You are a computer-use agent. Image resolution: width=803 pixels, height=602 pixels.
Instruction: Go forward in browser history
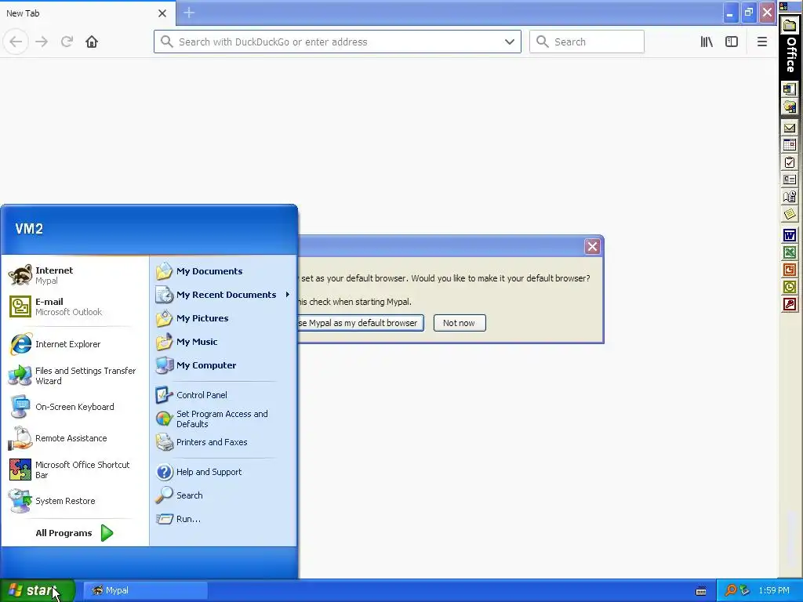click(42, 42)
